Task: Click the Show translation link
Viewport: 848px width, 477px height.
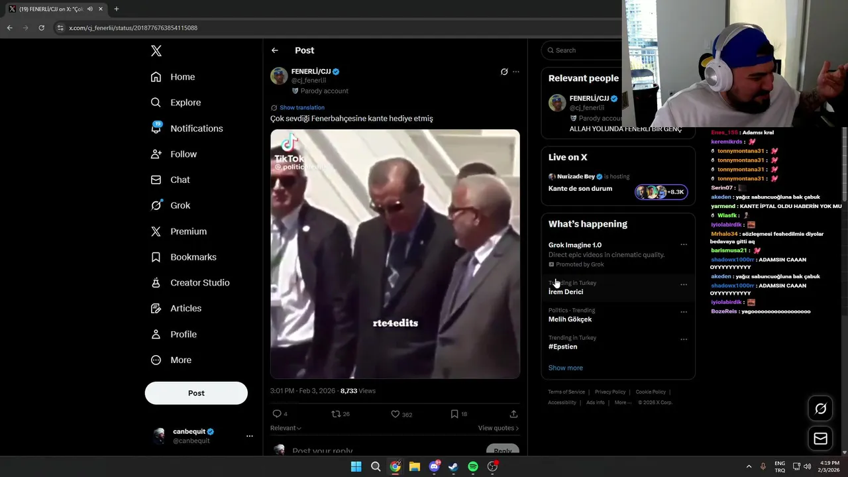Action: [x=302, y=107]
